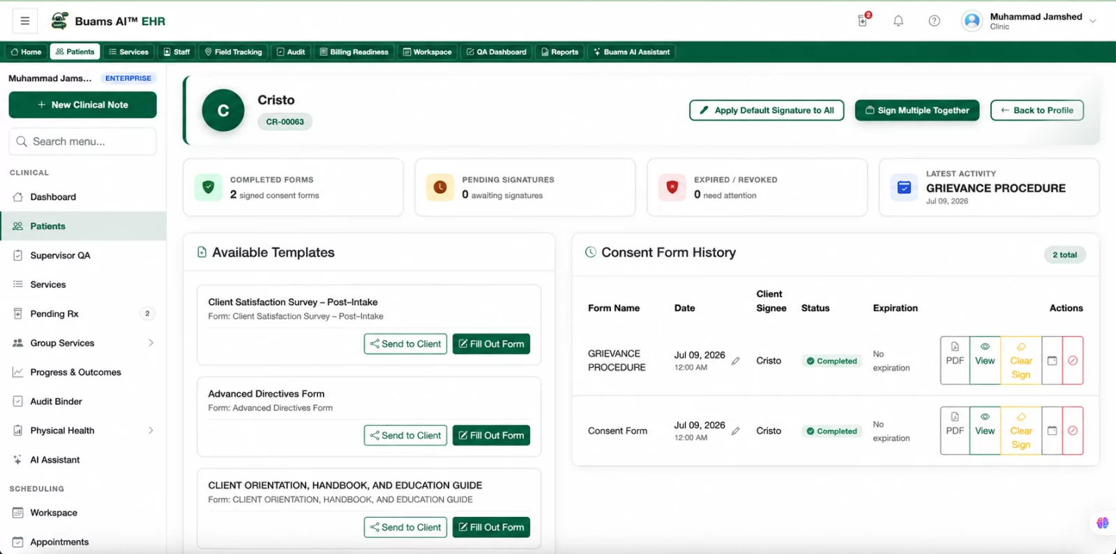Expand the Muhammad Jamshed account dropdown
The image size is (1116, 554).
pyautogui.click(x=1093, y=21)
